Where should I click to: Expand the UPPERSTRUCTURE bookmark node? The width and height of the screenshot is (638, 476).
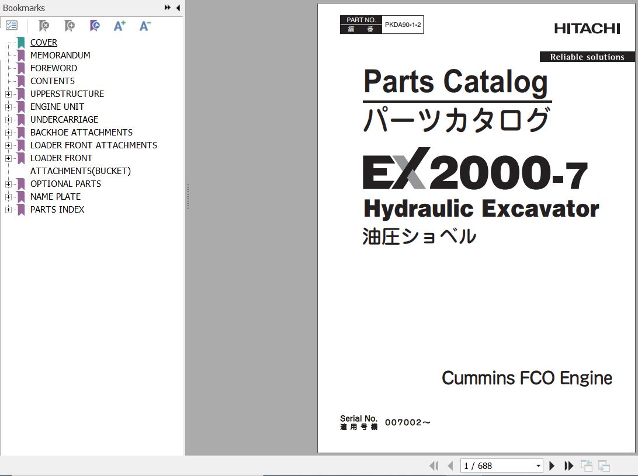pyautogui.click(x=8, y=94)
